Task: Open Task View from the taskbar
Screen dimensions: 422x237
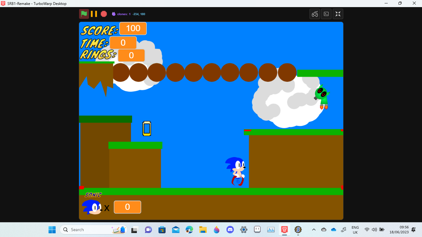Action: [x=134, y=230]
